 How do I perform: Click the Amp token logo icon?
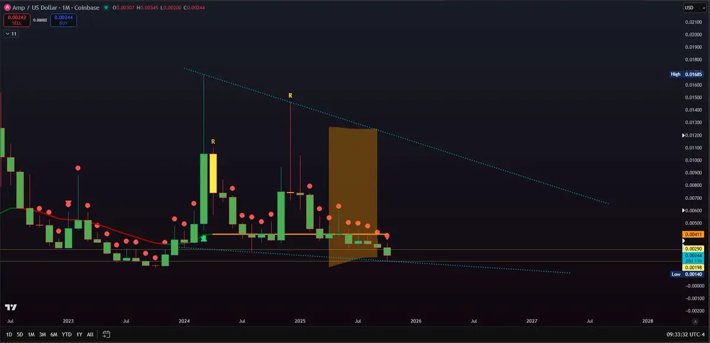tap(7, 8)
